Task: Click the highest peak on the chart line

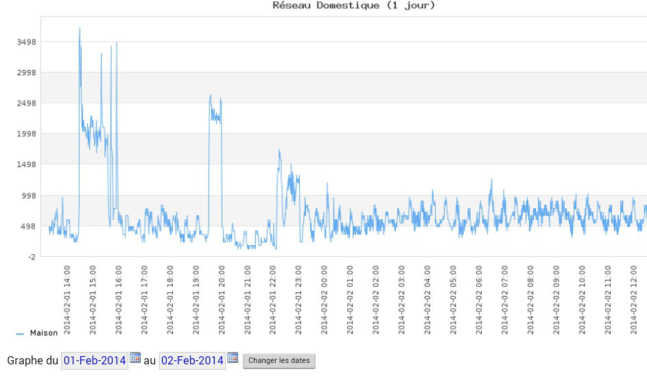Action: pos(80,28)
